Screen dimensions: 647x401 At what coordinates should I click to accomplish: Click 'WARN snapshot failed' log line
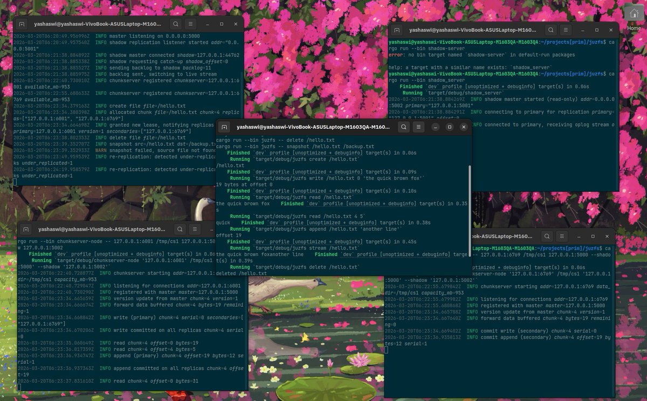pyautogui.click(x=114, y=150)
